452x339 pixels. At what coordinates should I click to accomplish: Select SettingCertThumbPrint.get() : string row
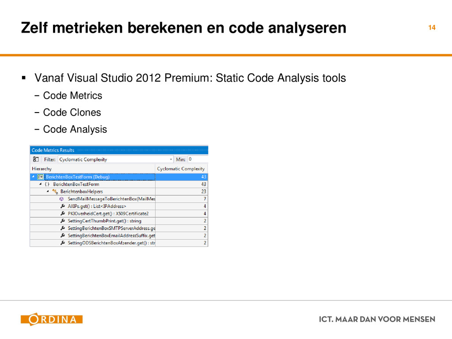(x=119, y=221)
